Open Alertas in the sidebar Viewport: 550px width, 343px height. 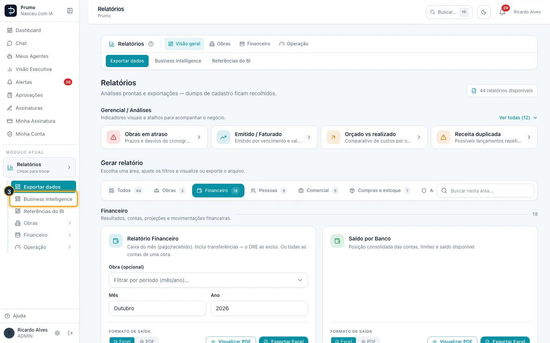tap(40, 82)
